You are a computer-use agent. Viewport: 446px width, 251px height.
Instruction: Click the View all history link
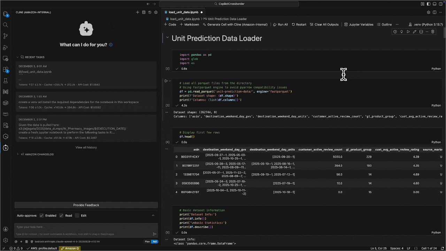[86, 147]
